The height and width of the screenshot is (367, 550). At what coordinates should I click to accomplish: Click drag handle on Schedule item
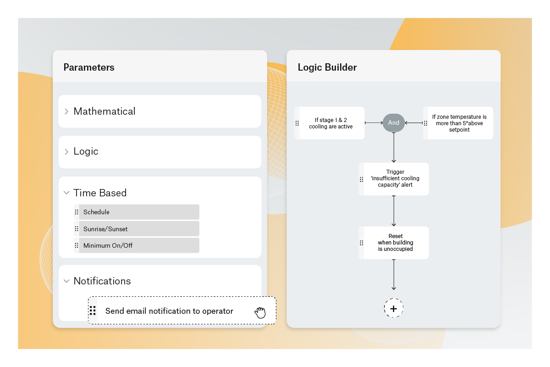coord(77,212)
